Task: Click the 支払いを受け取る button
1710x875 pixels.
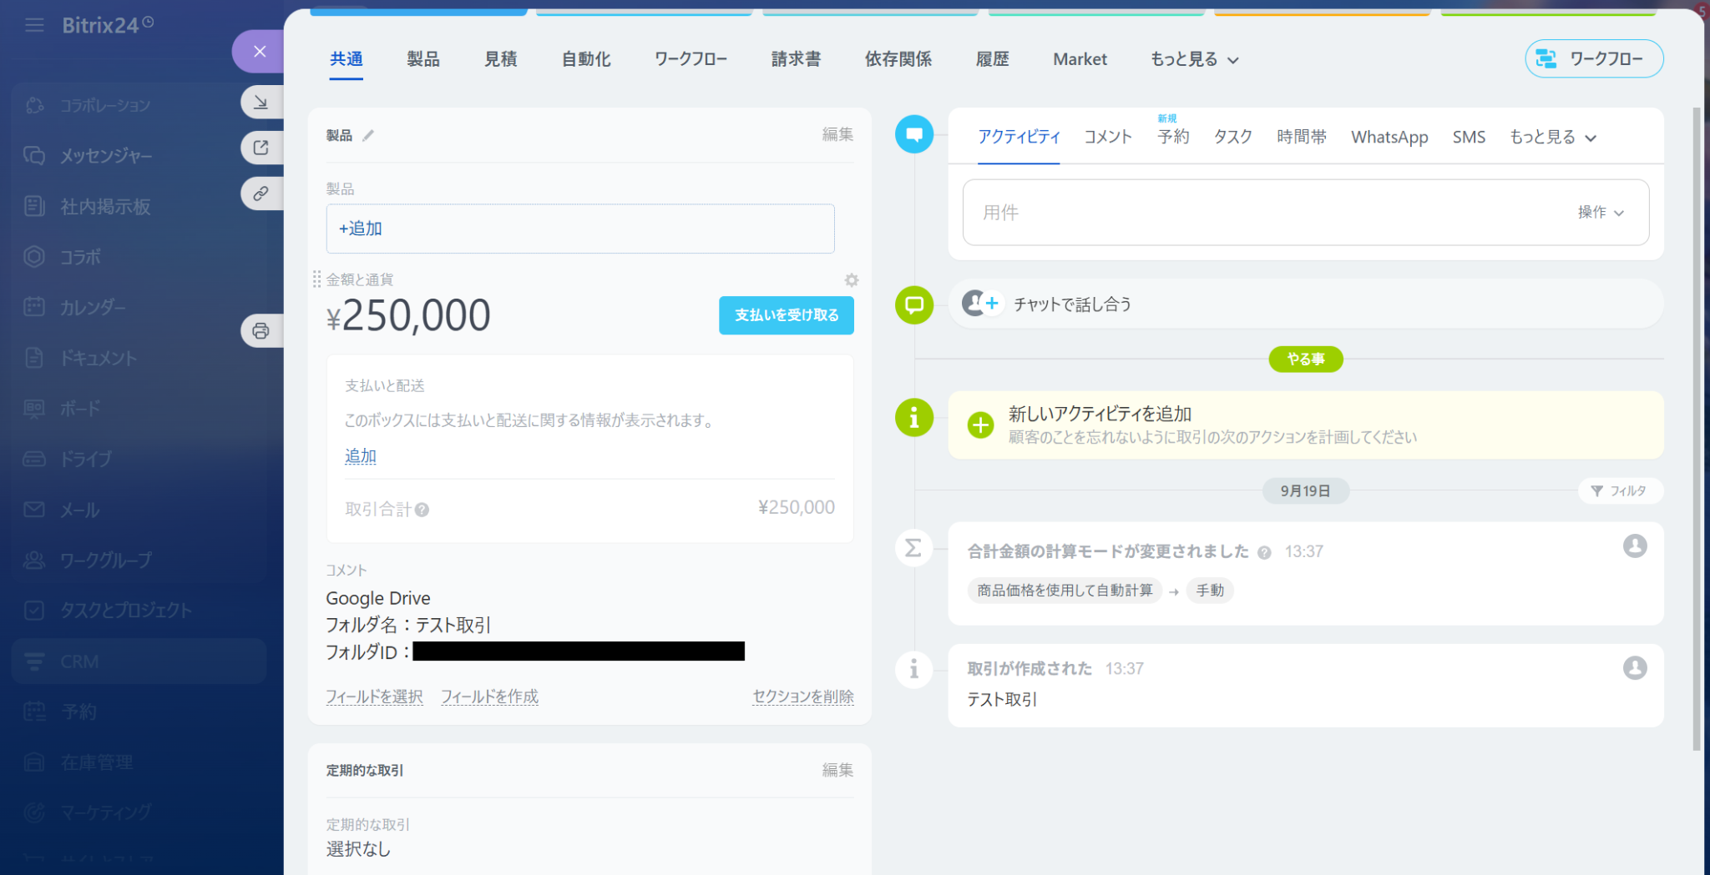Action: click(786, 315)
